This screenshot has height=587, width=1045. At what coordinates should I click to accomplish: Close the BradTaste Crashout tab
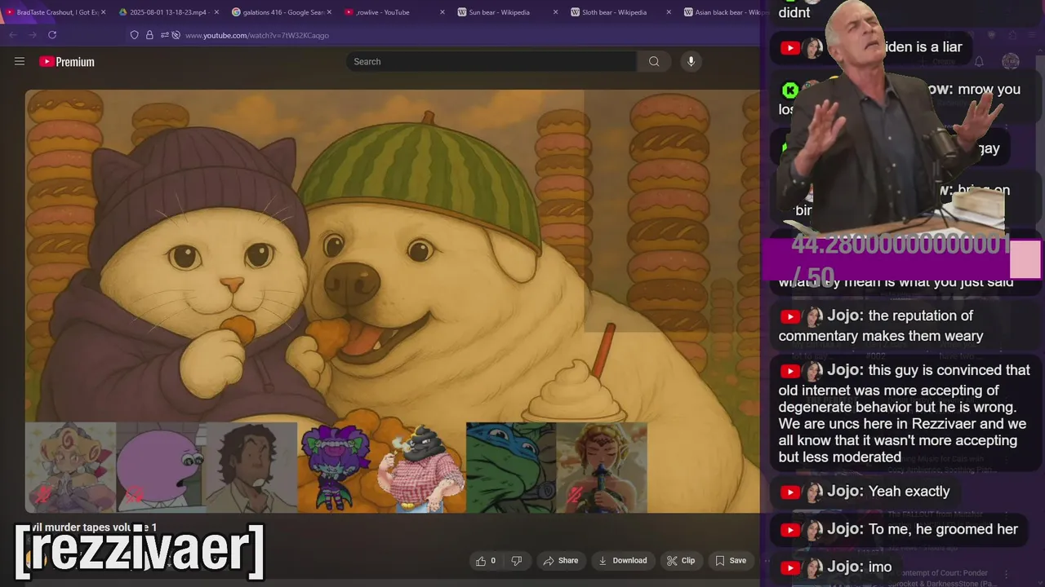tap(104, 12)
